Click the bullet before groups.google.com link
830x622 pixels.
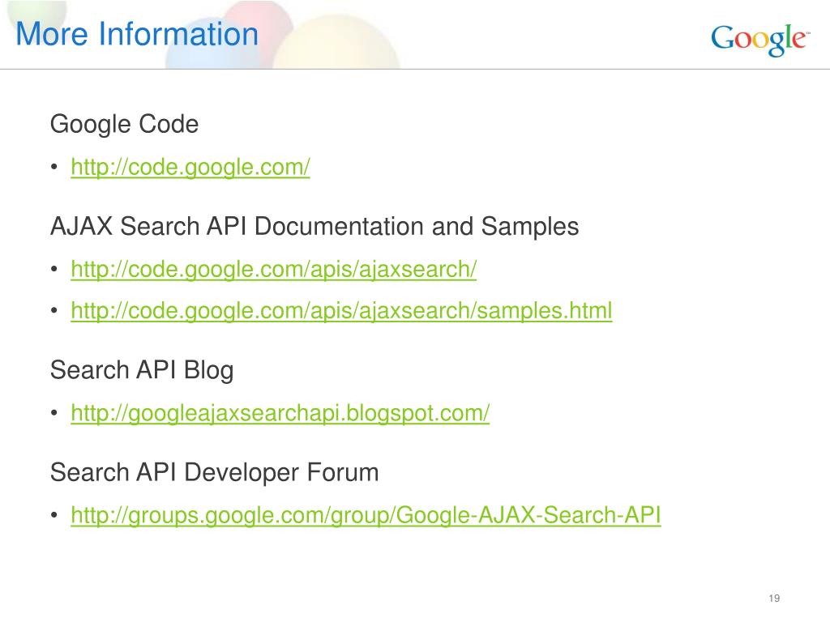pyautogui.click(x=54, y=514)
